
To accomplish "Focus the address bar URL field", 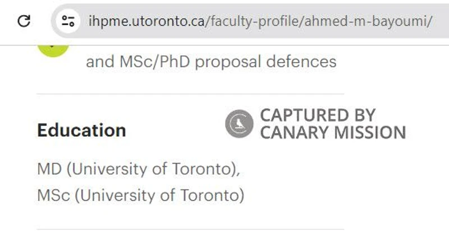I will [x=250, y=21].
